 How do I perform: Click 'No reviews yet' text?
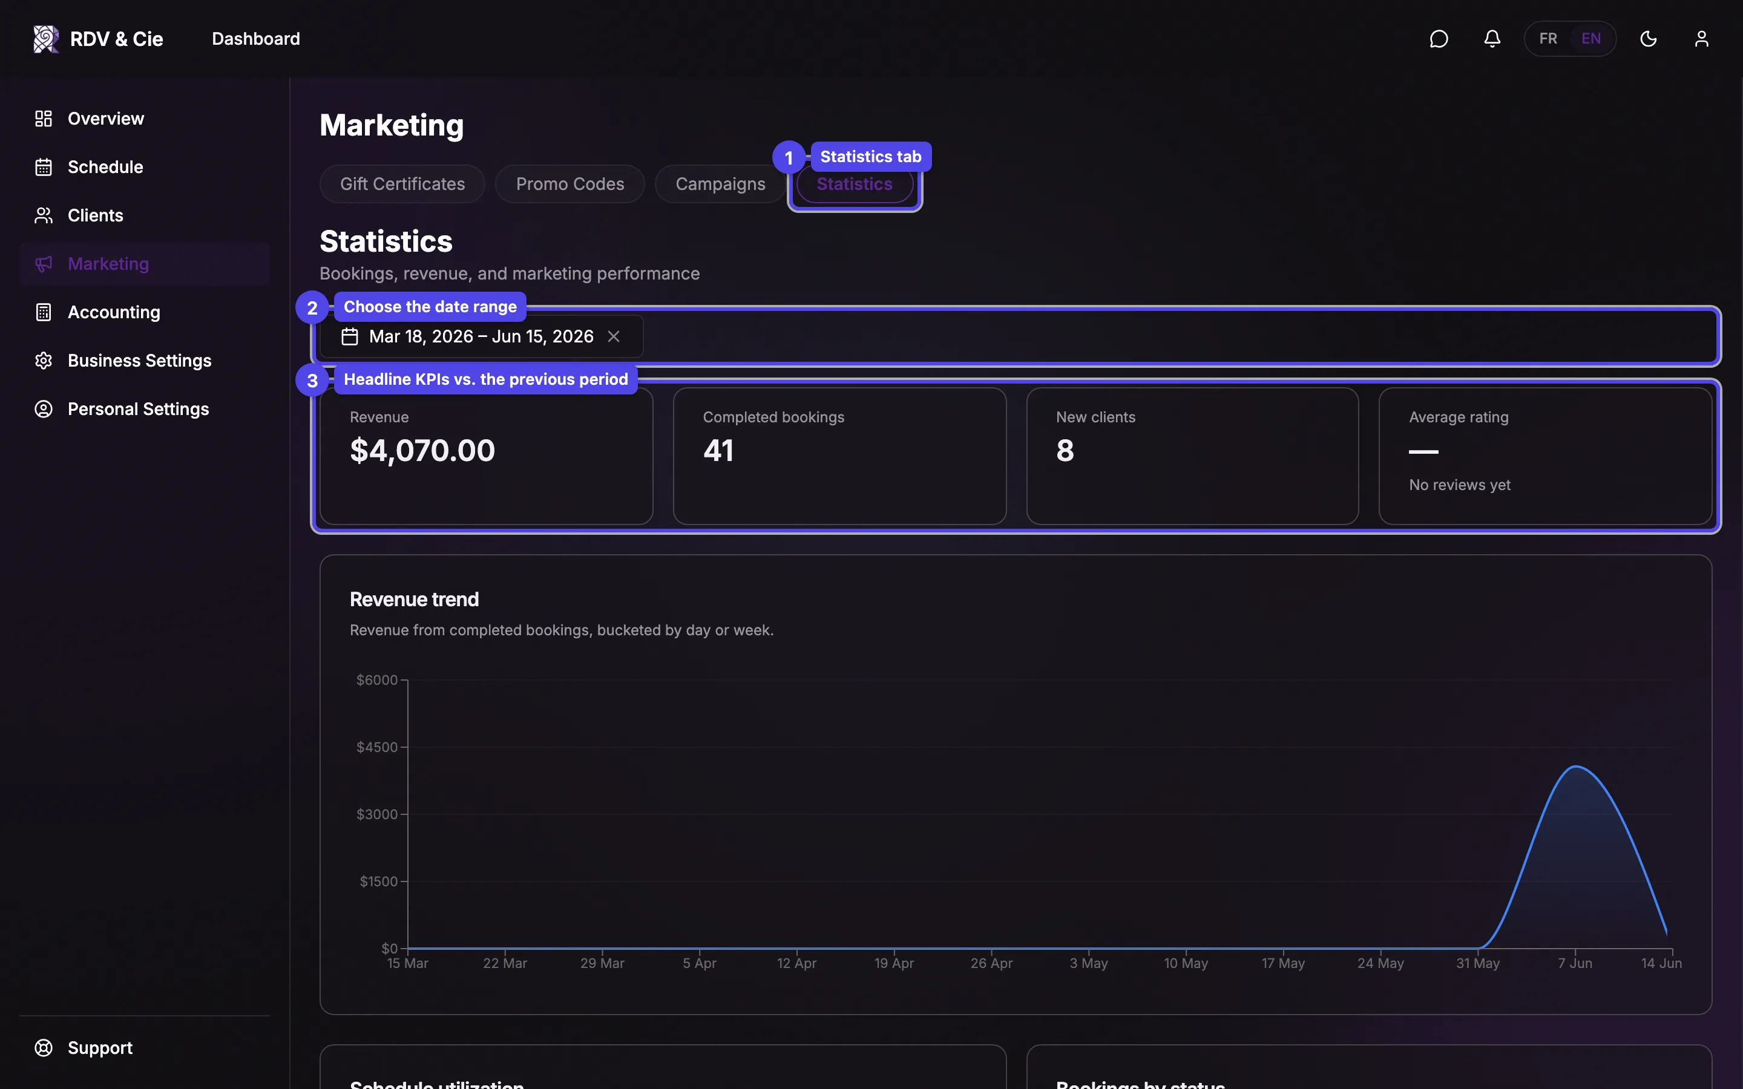pos(1459,485)
